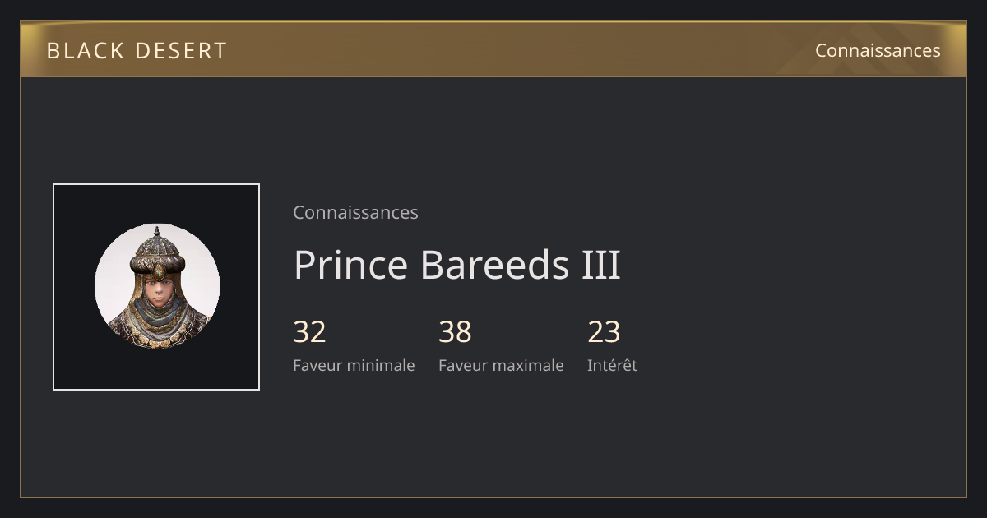Open Connaissances in the header
Image resolution: width=987 pixels, height=518 pixels.
[x=878, y=50]
